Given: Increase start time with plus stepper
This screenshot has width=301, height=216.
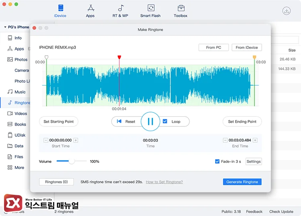Looking at the screenshot, I should pyautogui.click(x=76, y=140).
